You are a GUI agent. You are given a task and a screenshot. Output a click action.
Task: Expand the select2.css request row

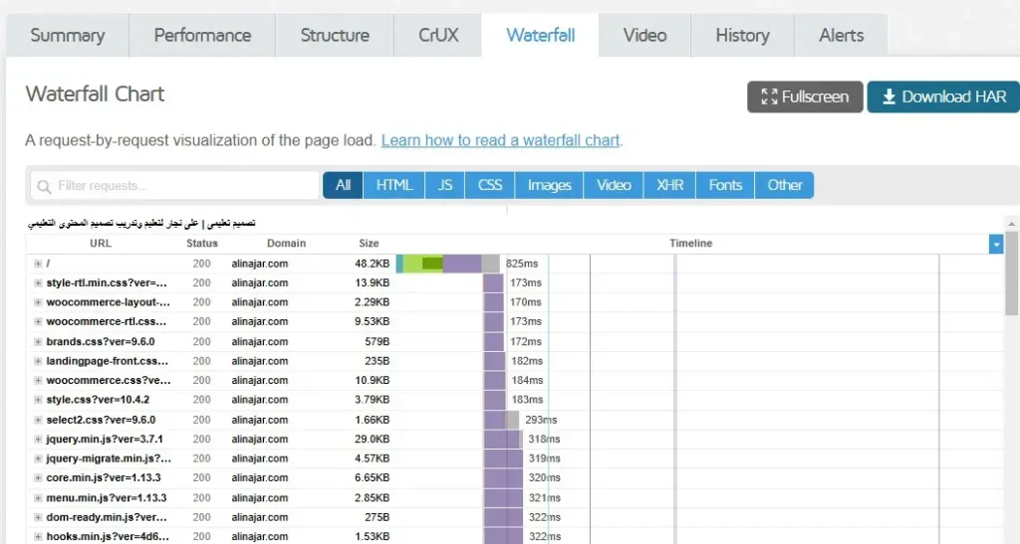[x=38, y=420]
